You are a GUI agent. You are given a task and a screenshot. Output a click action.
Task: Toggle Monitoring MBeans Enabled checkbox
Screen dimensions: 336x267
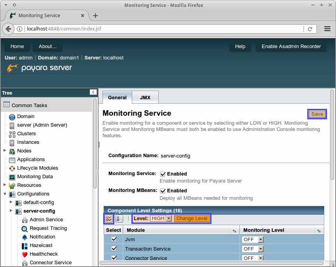(x=163, y=191)
